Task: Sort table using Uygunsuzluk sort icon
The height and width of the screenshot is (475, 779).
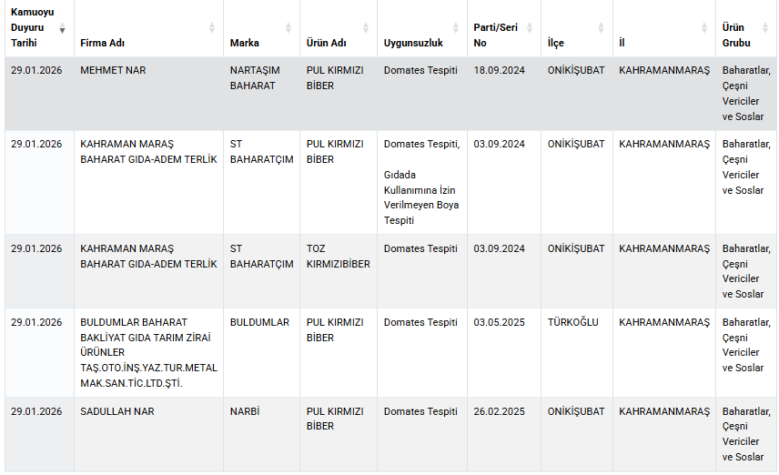Action: [456, 28]
